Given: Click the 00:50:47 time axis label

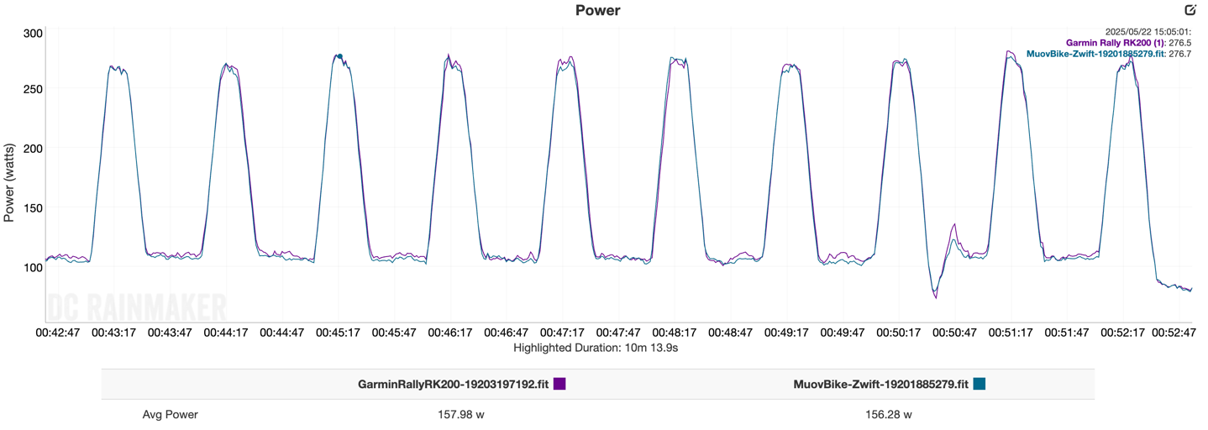Looking at the screenshot, I should (955, 333).
